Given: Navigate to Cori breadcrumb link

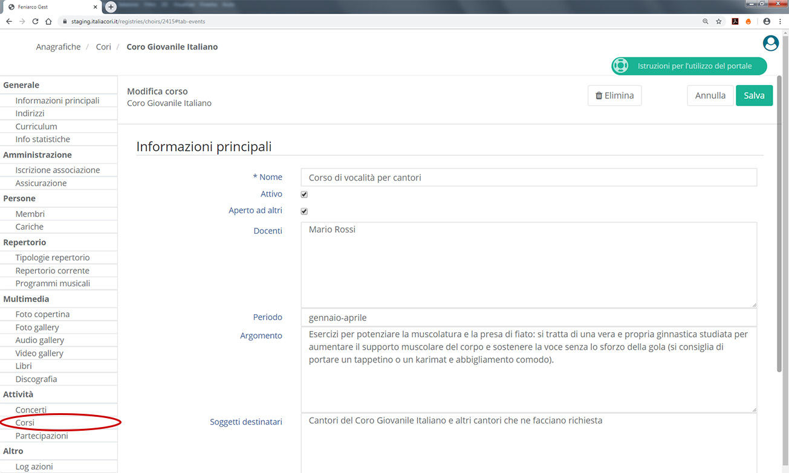Looking at the screenshot, I should [103, 47].
